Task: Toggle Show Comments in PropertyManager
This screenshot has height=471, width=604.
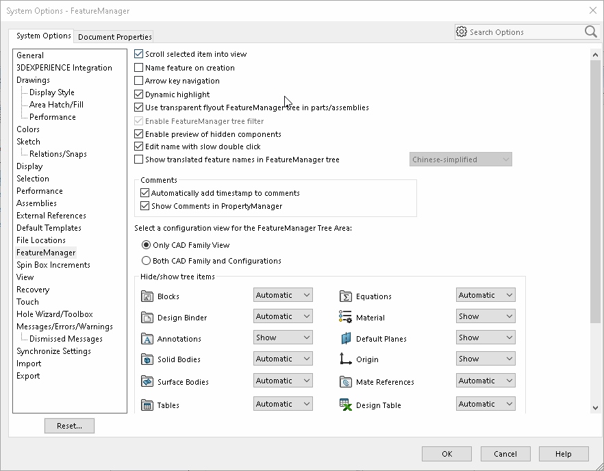Action: [x=145, y=206]
